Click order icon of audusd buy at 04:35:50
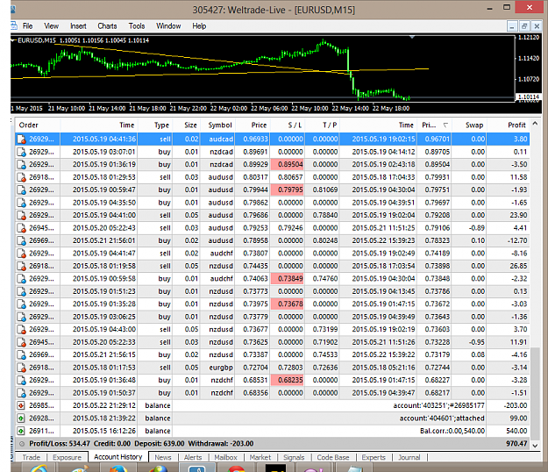 (x=22, y=203)
